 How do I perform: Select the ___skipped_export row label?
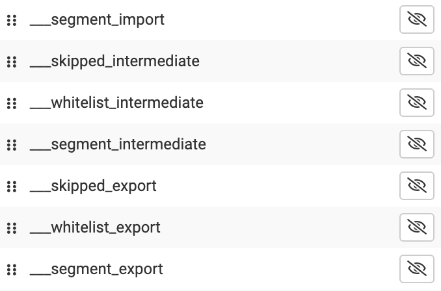click(x=93, y=186)
